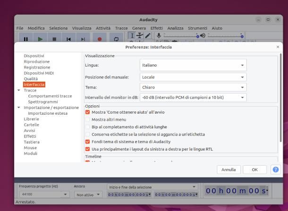Adjust the recording volume slider handle
The height and width of the screenshot is (211, 288).
[198, 36]
